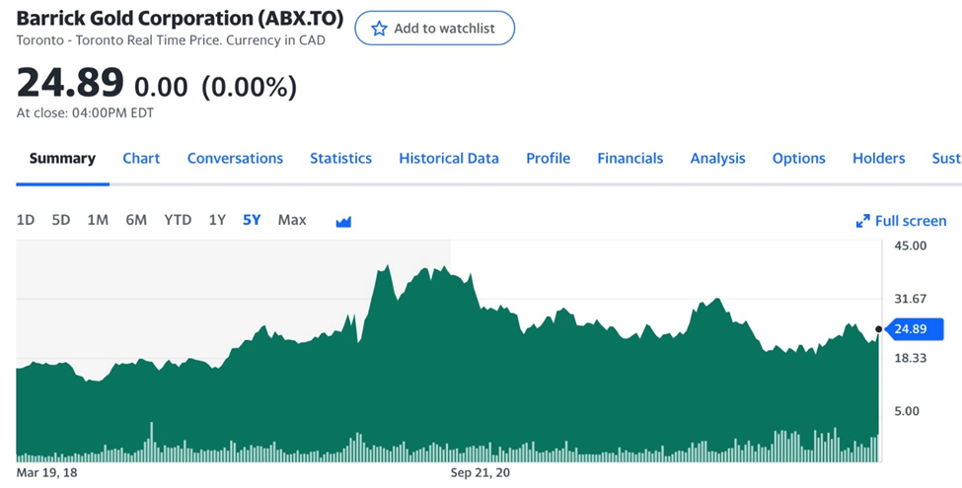The width and height of the screenshot is (962, 488).
Task: Click the full screen expand arrows icon
Action: (x=862, y=221)
